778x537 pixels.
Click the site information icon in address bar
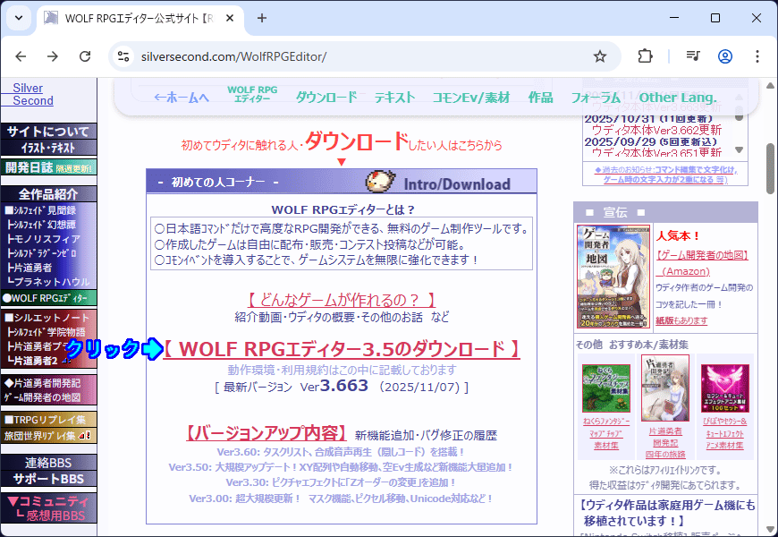(124, 56)
